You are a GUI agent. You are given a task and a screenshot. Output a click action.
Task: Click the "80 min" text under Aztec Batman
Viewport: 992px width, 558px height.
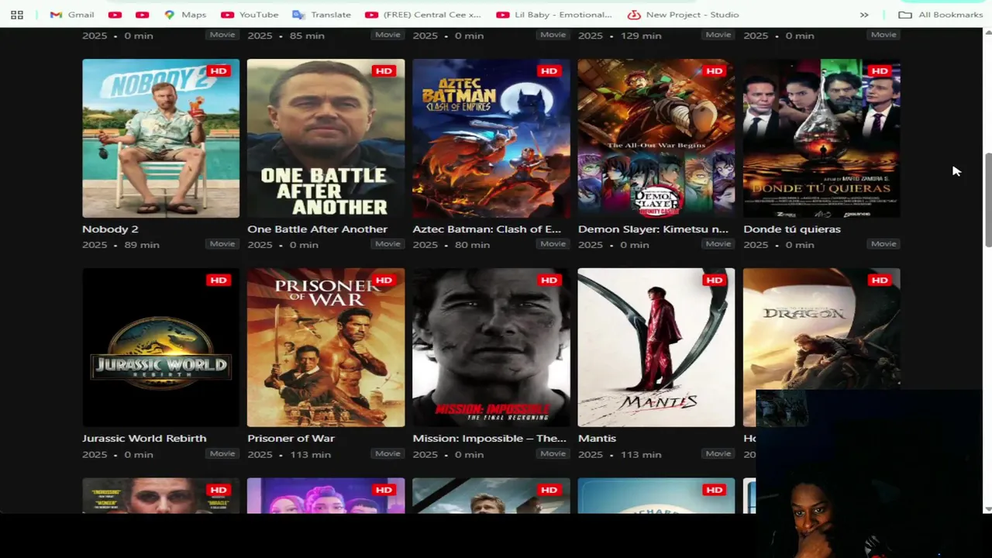(x=472, y=245)
